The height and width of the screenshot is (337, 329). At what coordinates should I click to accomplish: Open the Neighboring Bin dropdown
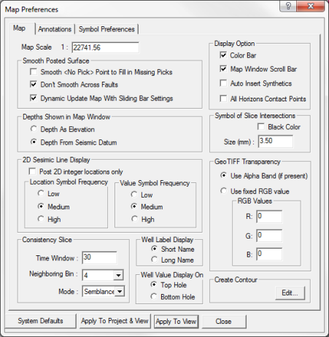point(118,275)
